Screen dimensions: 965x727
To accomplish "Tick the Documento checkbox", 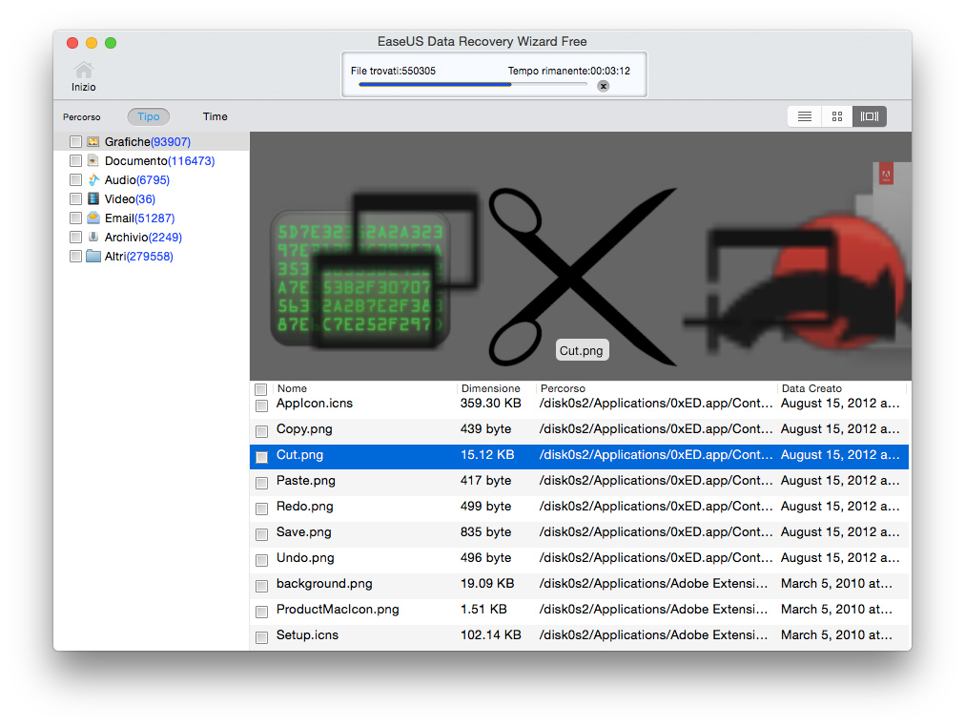I will point(75,160).
